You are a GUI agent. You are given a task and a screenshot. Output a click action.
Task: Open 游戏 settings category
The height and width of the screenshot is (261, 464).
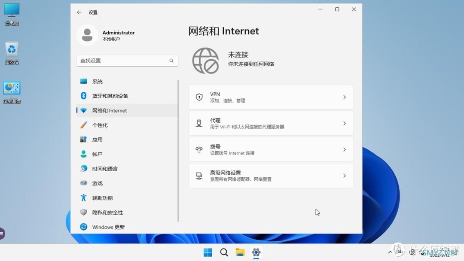(x=127, y=183)
